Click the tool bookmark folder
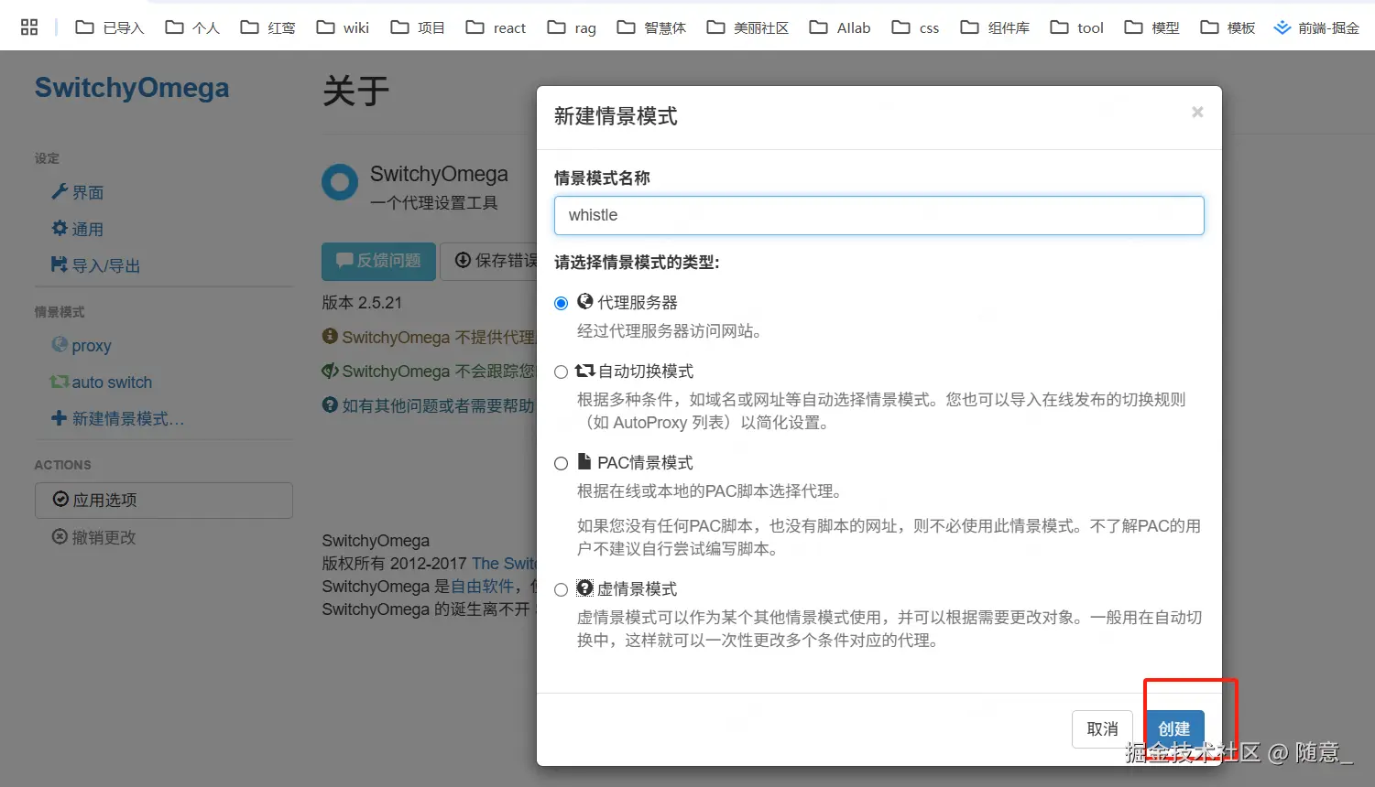1375x787 pixels. click(1076, 27)
